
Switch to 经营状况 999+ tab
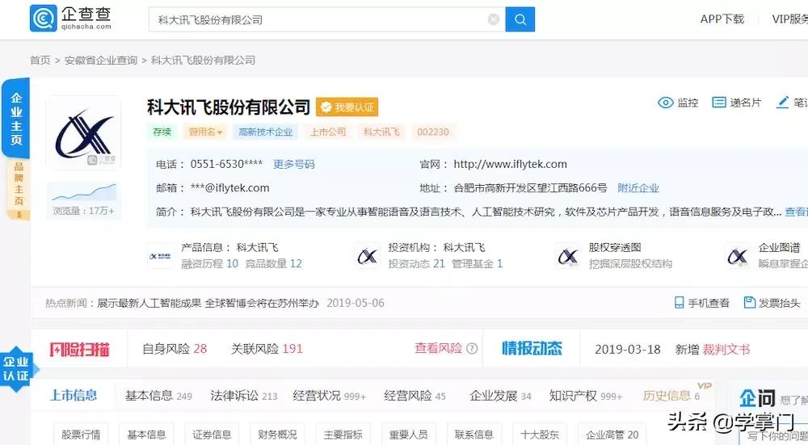pyautogui.click(x=330, y=396)
